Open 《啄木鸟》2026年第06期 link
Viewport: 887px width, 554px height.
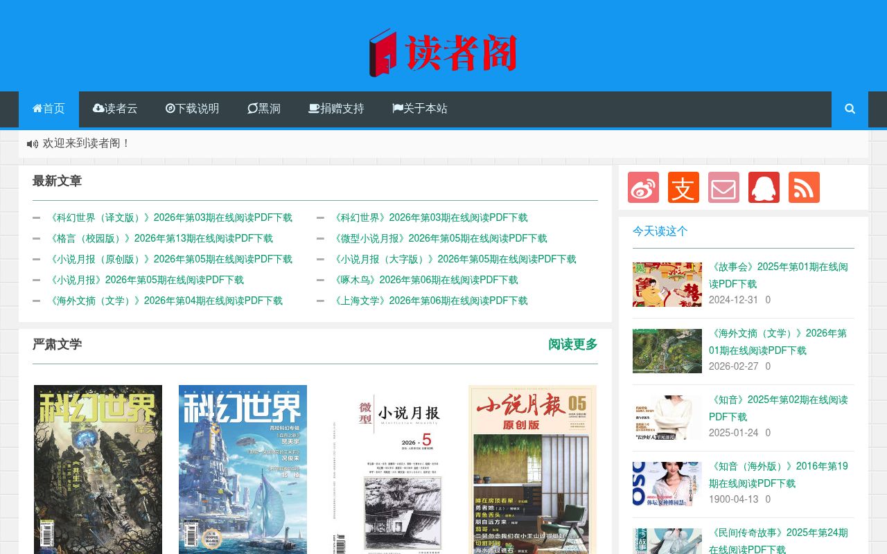[425, 280]
